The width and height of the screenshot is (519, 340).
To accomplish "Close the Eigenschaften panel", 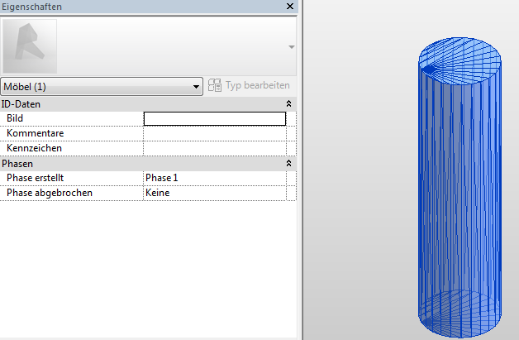I will 289,7.
